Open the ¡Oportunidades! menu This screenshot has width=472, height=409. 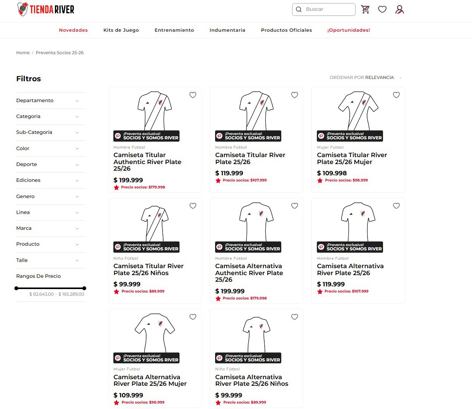point(349,30)
